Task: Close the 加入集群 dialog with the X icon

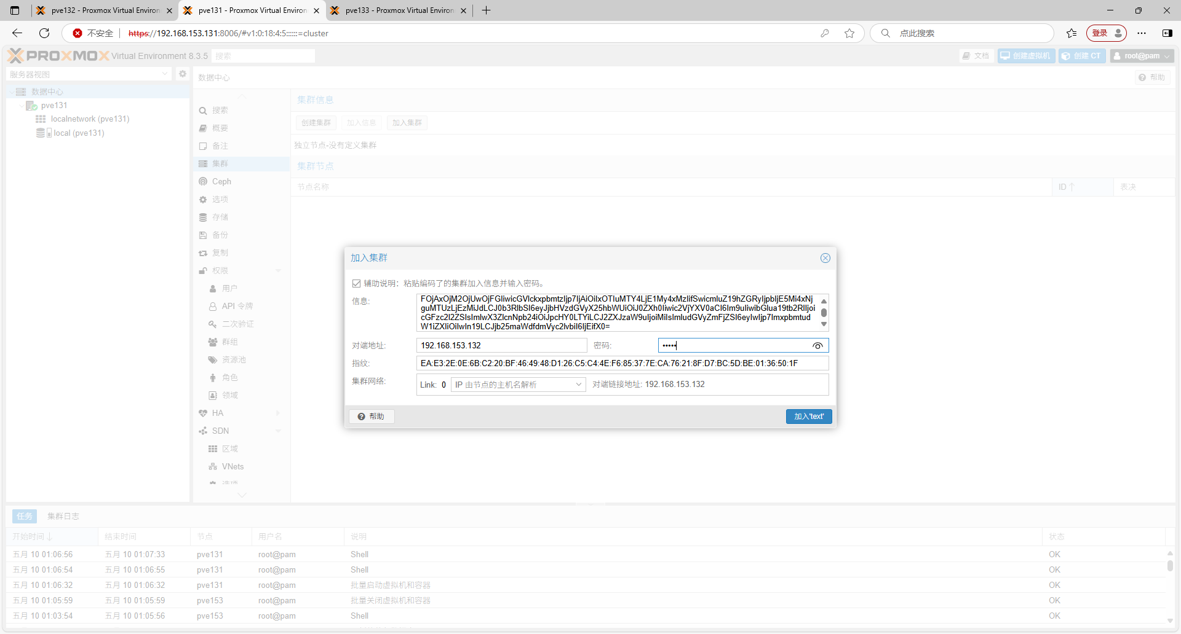Action: point(825,258)
